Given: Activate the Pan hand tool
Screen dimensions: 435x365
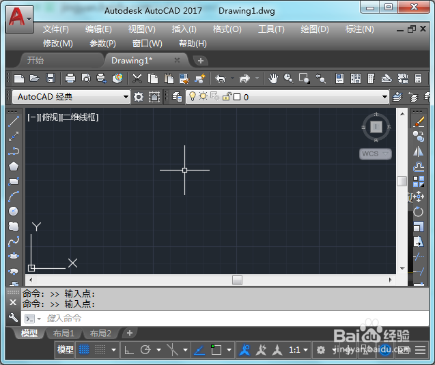Looking at the screenshot, I should point(273,78).
